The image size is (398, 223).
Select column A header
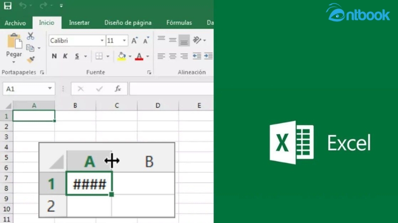(x=34, y=106)
